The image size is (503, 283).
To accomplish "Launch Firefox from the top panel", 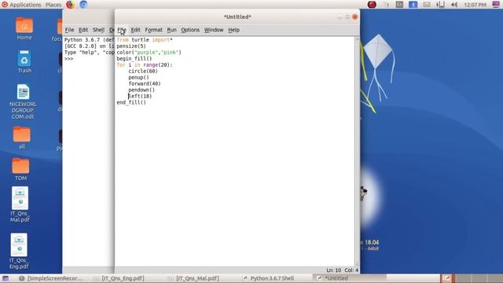I will pyautogui.click(x=70, y=5).
